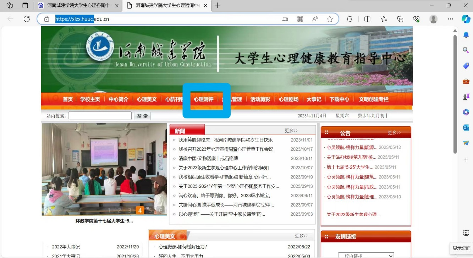Open the tab actions menu icon
The height and width of the screenshot is (258, 473).
pos(25,5)
